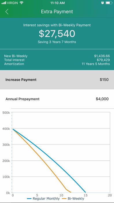Tap the Total Interest $79,429 value
Image resolution: width=114 pixels, height=203 pixels.
click(103, 60)
